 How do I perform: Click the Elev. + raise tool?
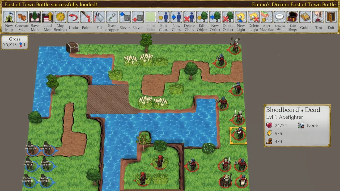[125, 17]
